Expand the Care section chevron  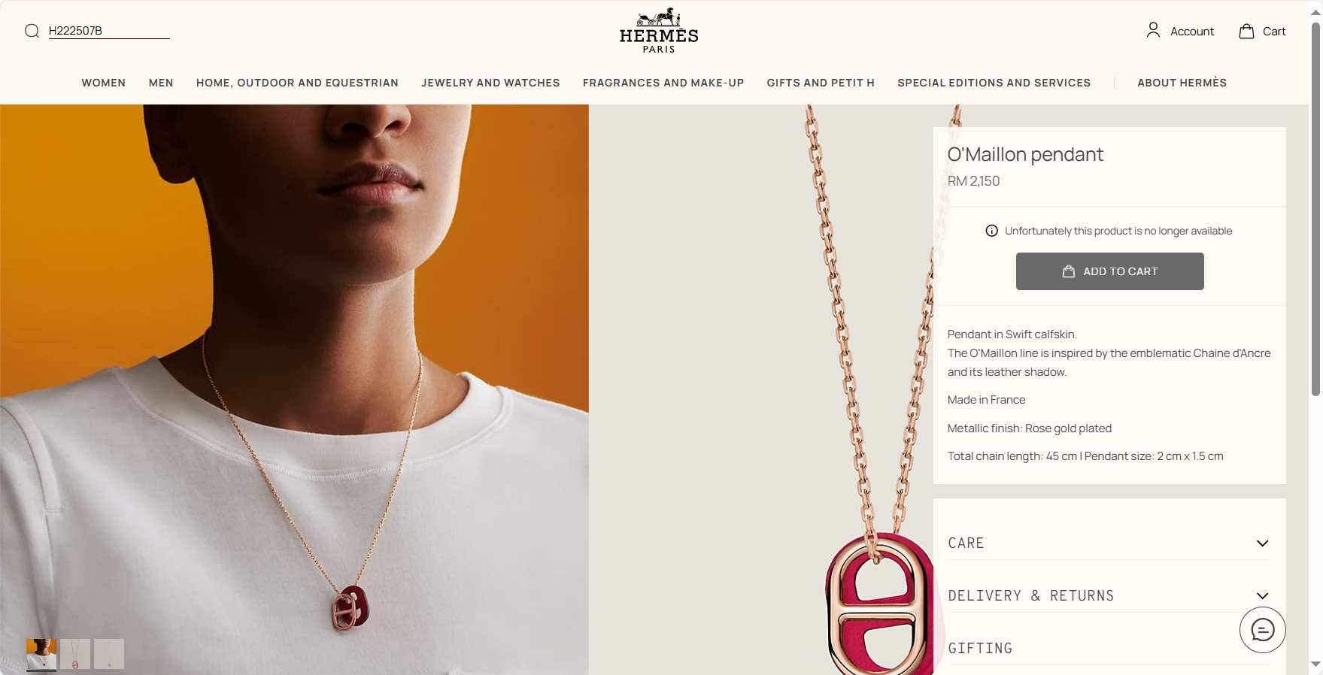pyautogui.click(x=1263, y=543)
